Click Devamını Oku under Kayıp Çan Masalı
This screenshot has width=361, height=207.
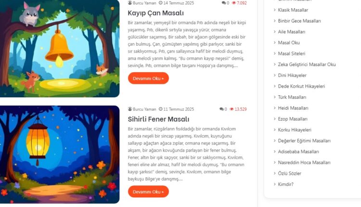point(148,78)
